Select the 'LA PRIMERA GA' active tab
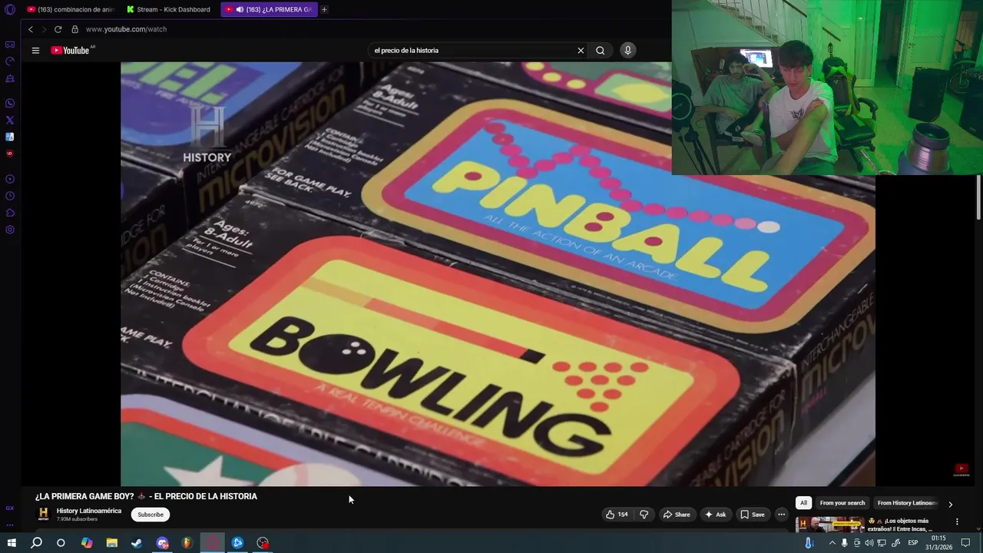This screenshot has height=553, width=983. click(x=269, y=9)
